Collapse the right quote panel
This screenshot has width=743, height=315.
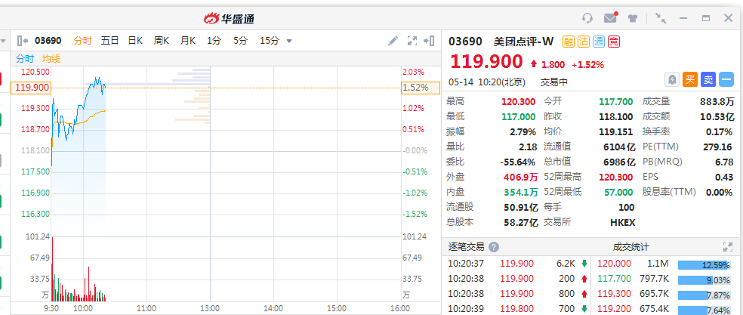pyautogui.click(x=432, y=41)
